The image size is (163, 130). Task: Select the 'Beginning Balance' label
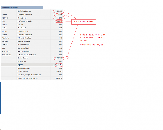(24, 11)
